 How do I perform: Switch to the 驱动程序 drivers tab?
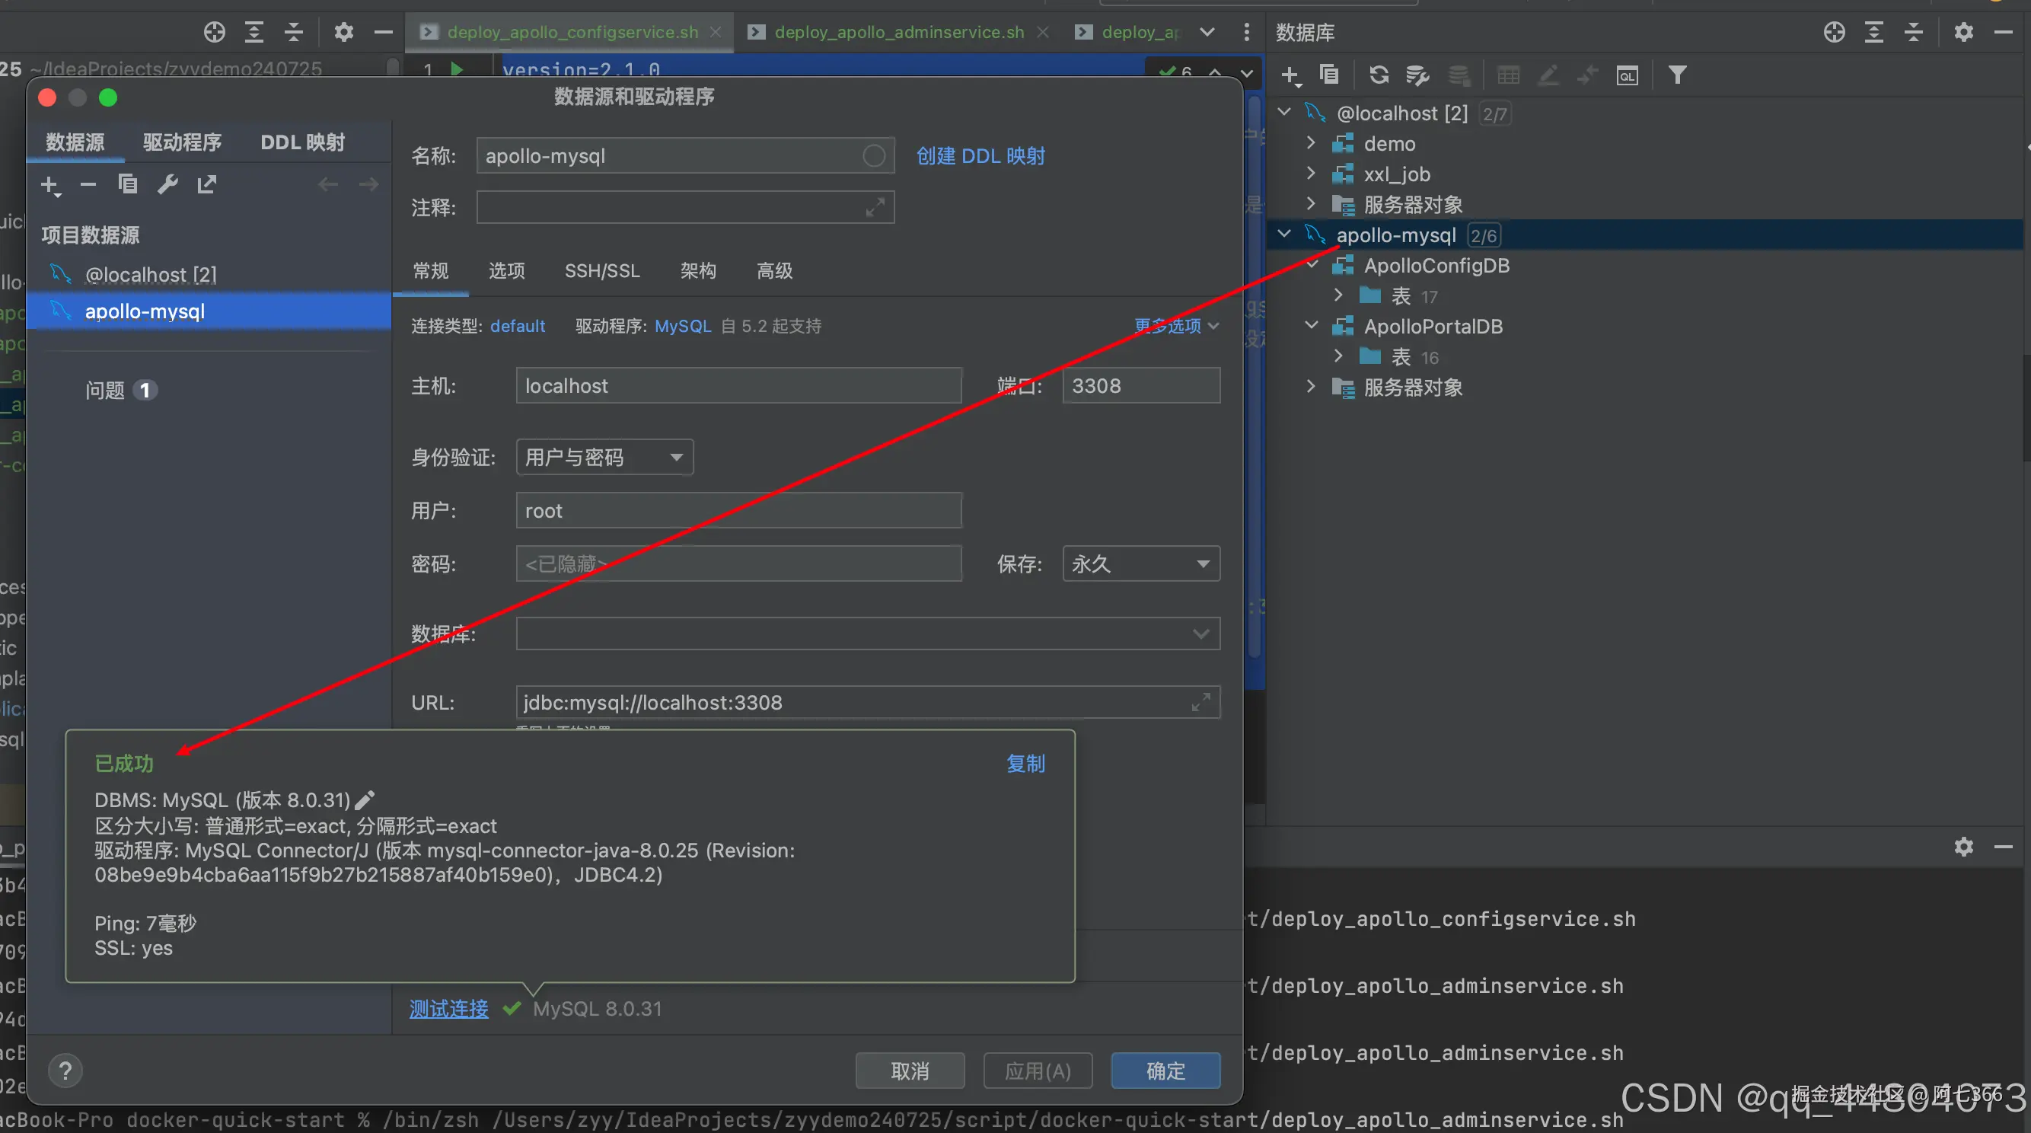(182, 142)
